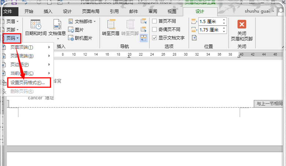This screenshot has height=166, width=286.
Task: Select green 设计 header tools tab
Action: [200, 11]
